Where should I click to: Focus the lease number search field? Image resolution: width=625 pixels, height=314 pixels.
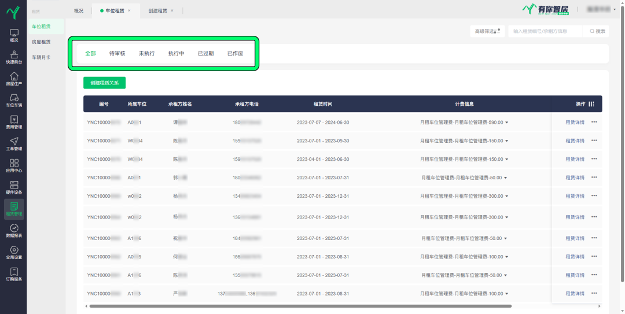coord(544,31)
